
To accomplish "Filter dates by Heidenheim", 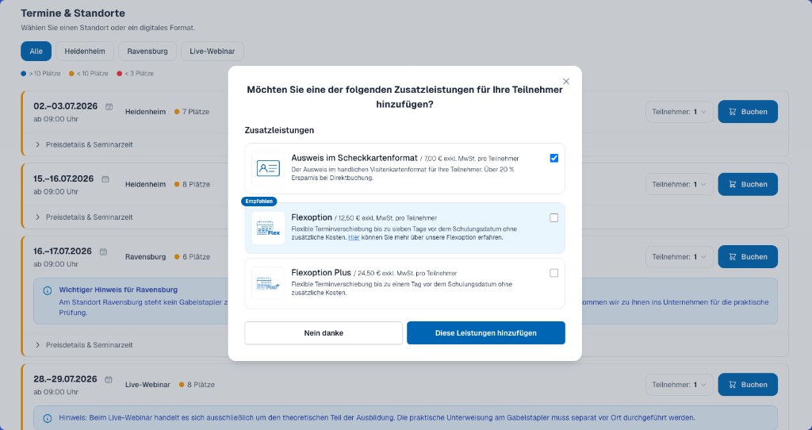I will [85, 52].
